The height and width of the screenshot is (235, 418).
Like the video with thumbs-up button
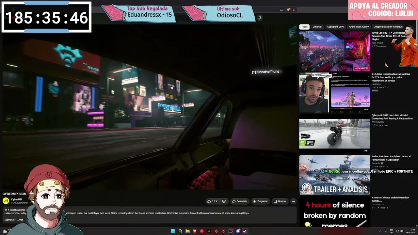(212, 201)
